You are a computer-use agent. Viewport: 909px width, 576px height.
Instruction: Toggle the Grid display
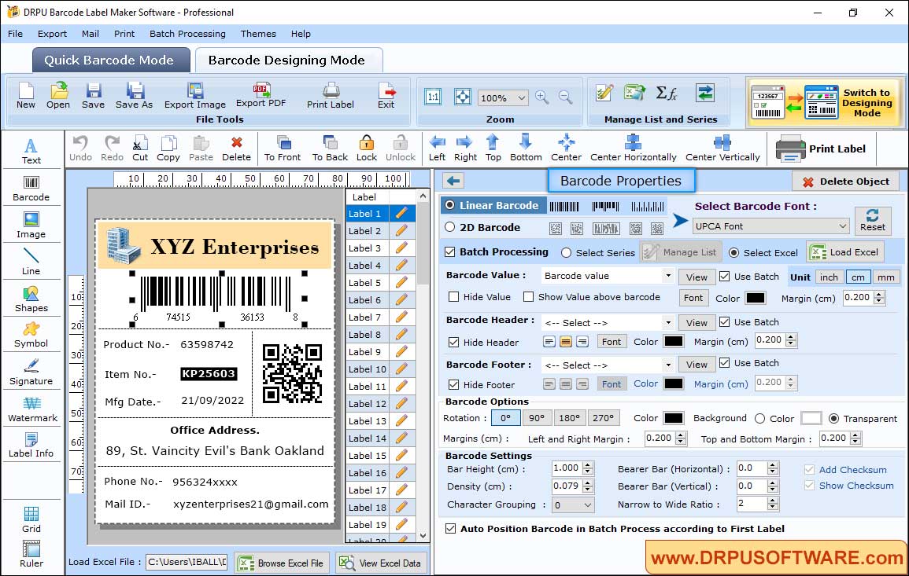(x=31, y=519)
